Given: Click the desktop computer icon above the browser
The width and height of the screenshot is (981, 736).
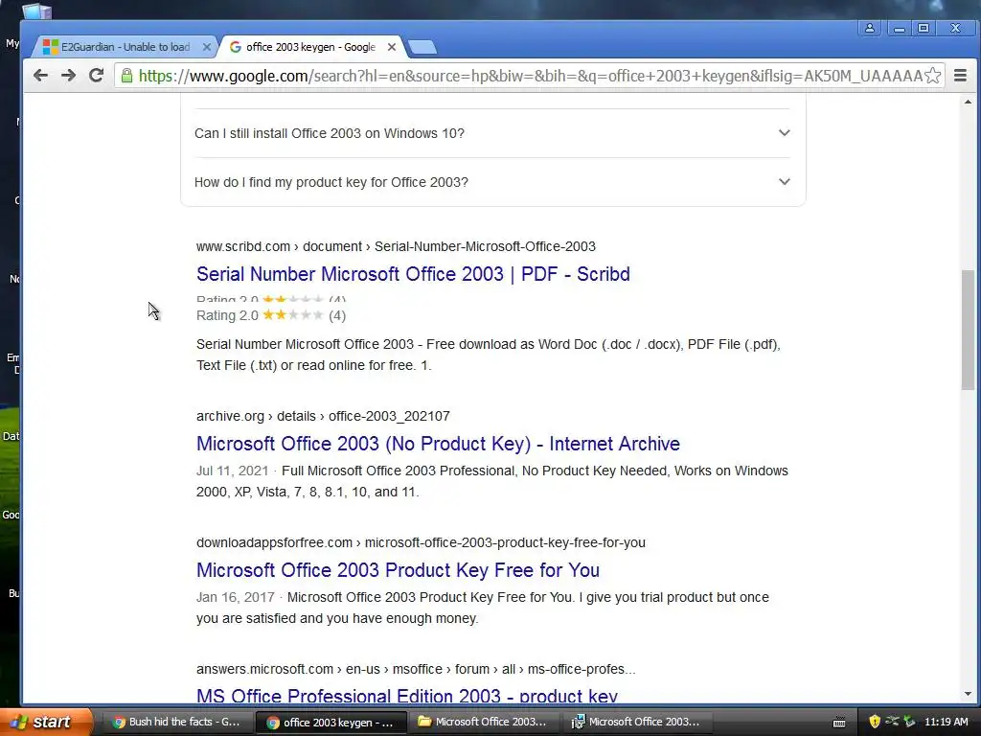Looking at the screenshot, I should coord(36,11).
